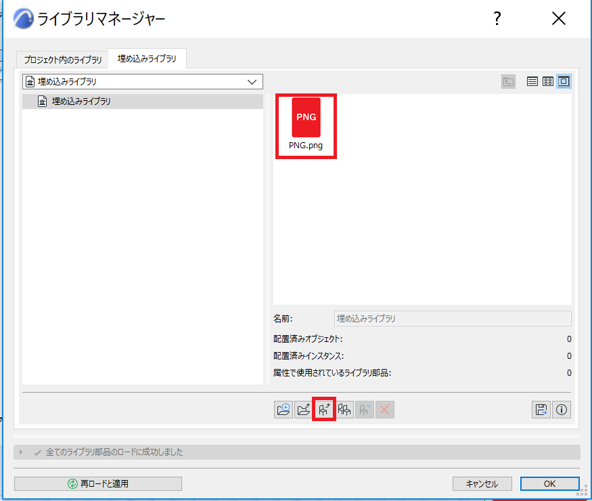The height and width of the screenshot is (501, 592).
Task: Click the 名前 input field
Action: pyautogui.click(x=453, y=318)
